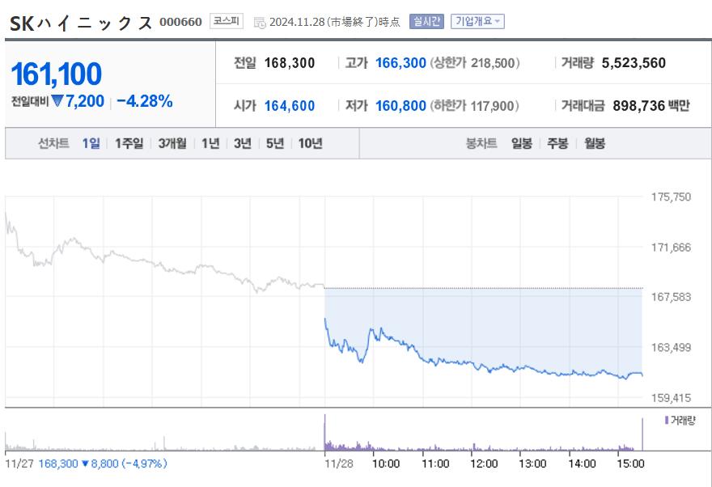Choose the 5년 chart period
The height and width of the screenshot is (487, 712).
click(x=274, y=143)
